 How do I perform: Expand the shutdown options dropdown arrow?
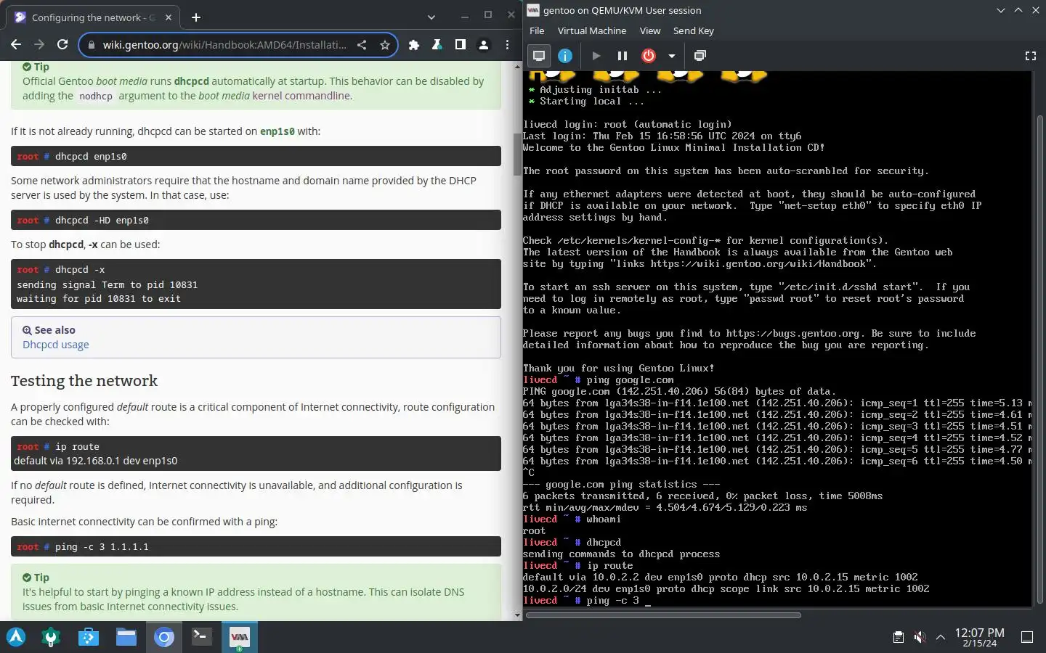point(672,56)
